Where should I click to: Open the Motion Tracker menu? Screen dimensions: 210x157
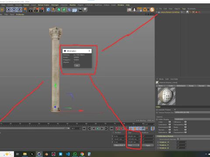pyautogui.click(x=43, y=5)
